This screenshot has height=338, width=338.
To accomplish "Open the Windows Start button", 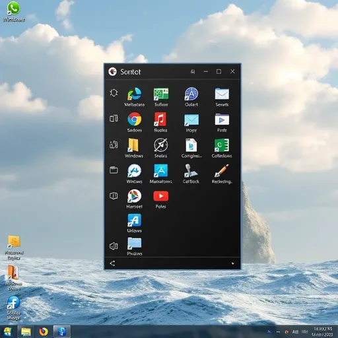I will pos(8,331).
